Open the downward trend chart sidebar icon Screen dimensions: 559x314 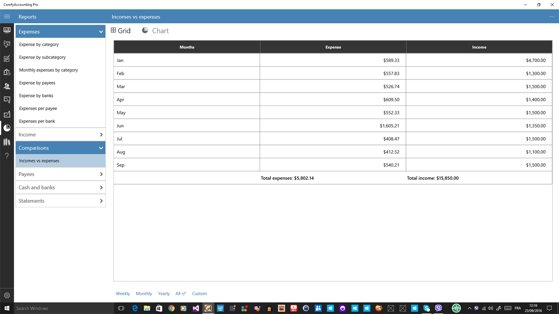point(7,100)
